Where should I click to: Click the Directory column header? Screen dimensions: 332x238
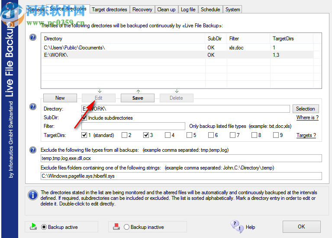coord(123,39)
